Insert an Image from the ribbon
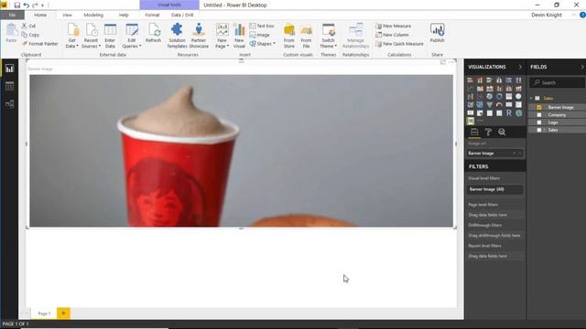586x329 pixels. [260, 35]
